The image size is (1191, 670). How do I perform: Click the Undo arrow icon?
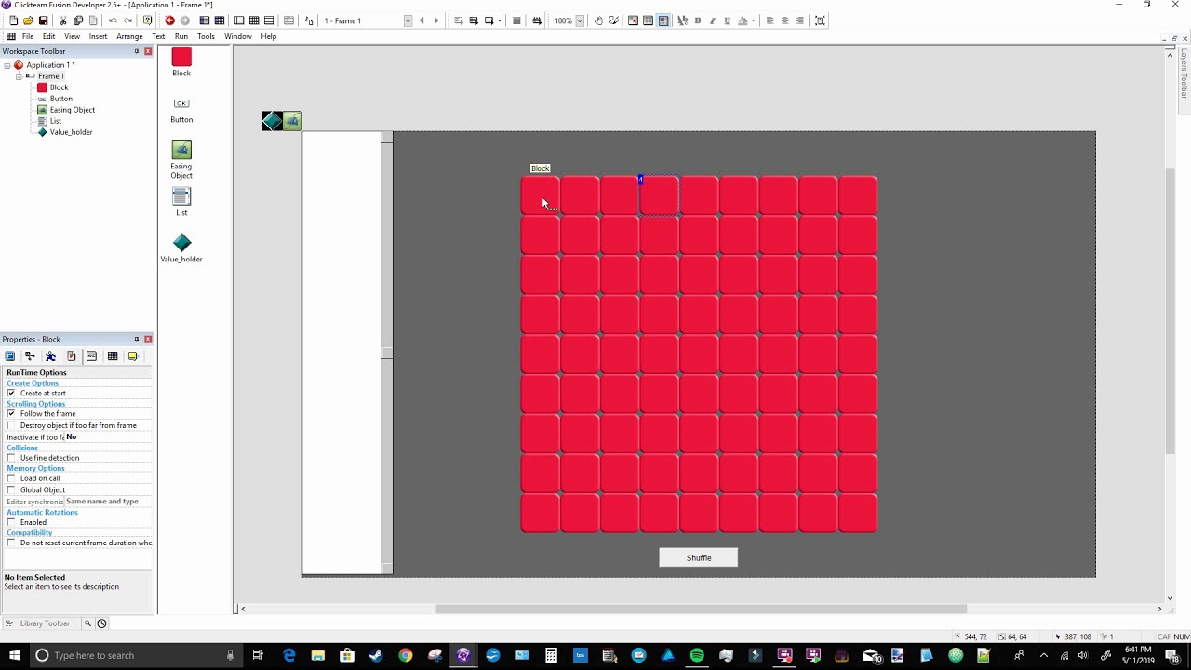coord(113,20)
